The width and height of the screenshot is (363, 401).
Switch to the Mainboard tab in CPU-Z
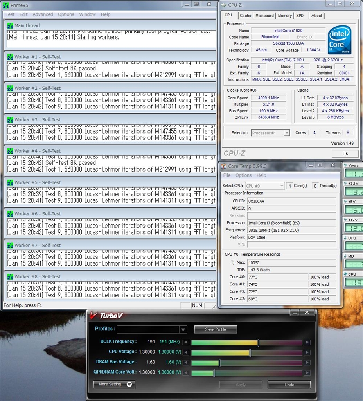click(x=264, y=16)
